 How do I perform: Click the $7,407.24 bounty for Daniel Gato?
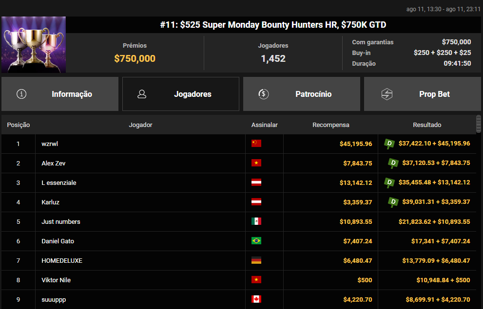(358, 241)
